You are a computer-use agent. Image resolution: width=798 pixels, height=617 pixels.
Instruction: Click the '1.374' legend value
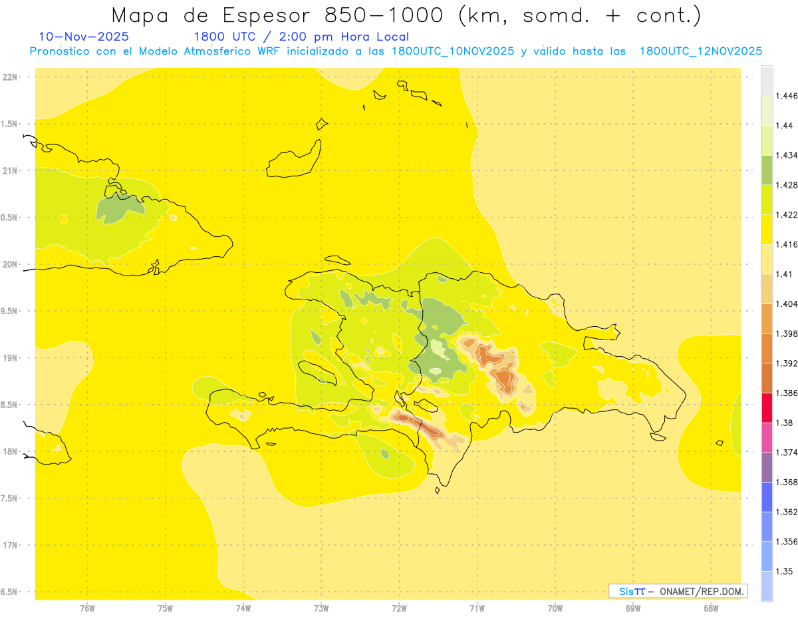[788, 453]
